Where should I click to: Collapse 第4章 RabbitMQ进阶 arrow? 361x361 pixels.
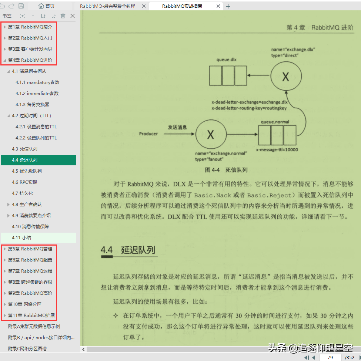(4, 60)
